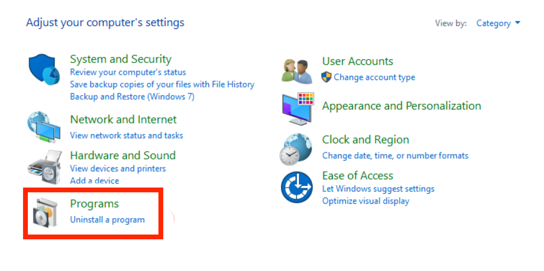Click the Appearance and Personalization monitor icon
The width and height of the screenshot is (544, 271).
coord(298,109)
